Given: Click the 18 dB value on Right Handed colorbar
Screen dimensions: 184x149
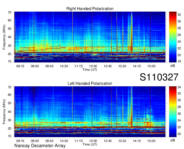Looking at the screenshot, I should (179, 61).
